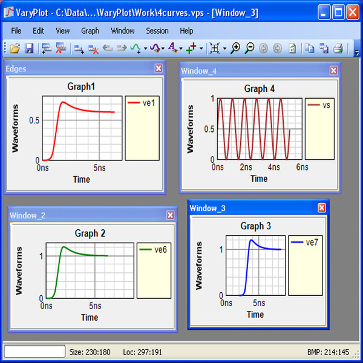Close the Window_2 child window
This screenshot has width=363, height=363.
pyautogui.click(x=171, y=215)
